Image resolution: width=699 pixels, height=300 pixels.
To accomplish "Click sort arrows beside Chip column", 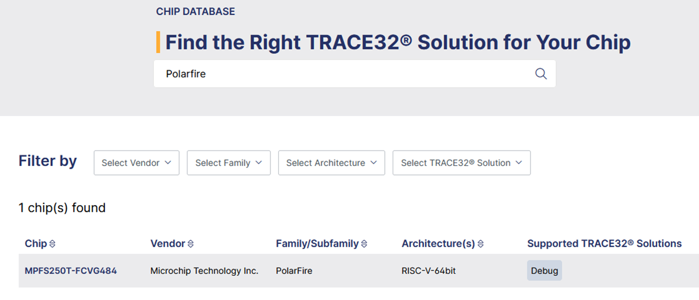I will tap(52, 244).
